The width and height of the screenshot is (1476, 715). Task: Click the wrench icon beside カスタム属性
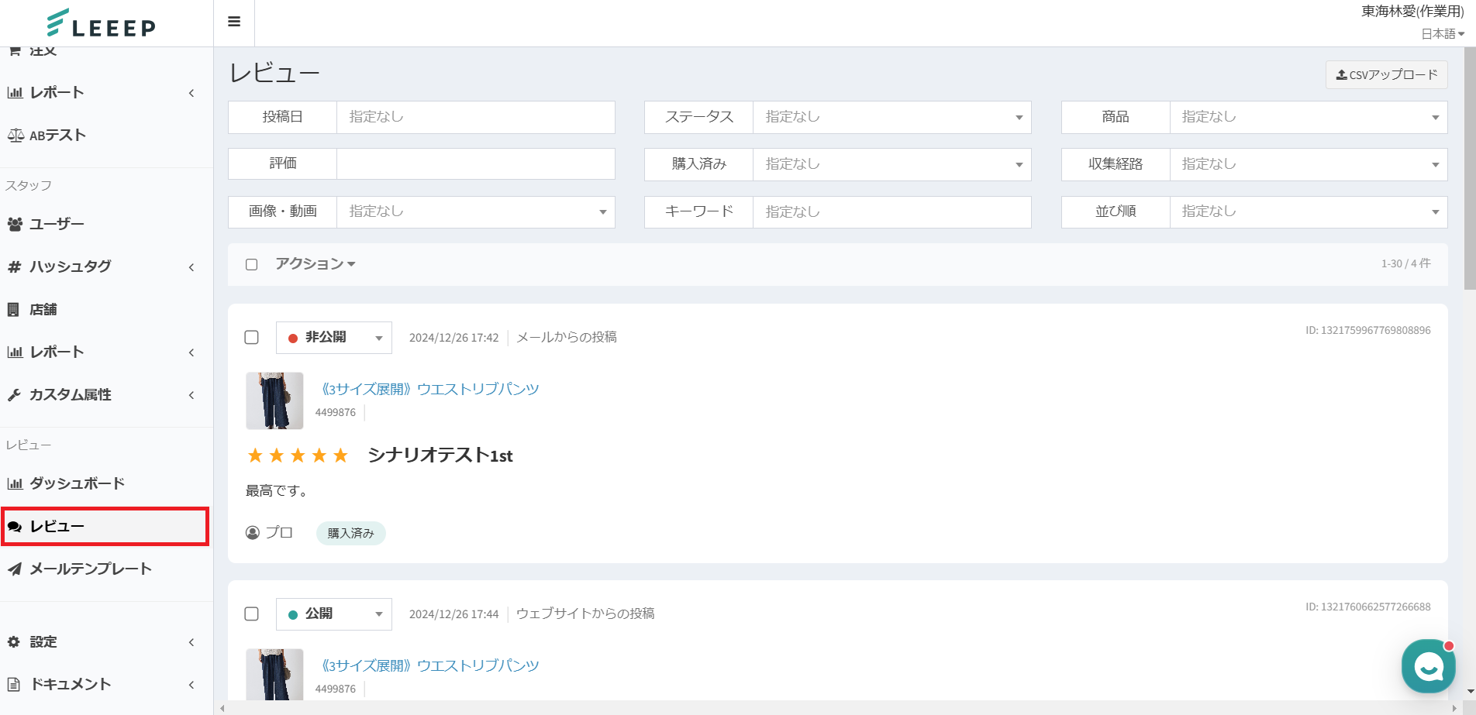click(14, 394)
